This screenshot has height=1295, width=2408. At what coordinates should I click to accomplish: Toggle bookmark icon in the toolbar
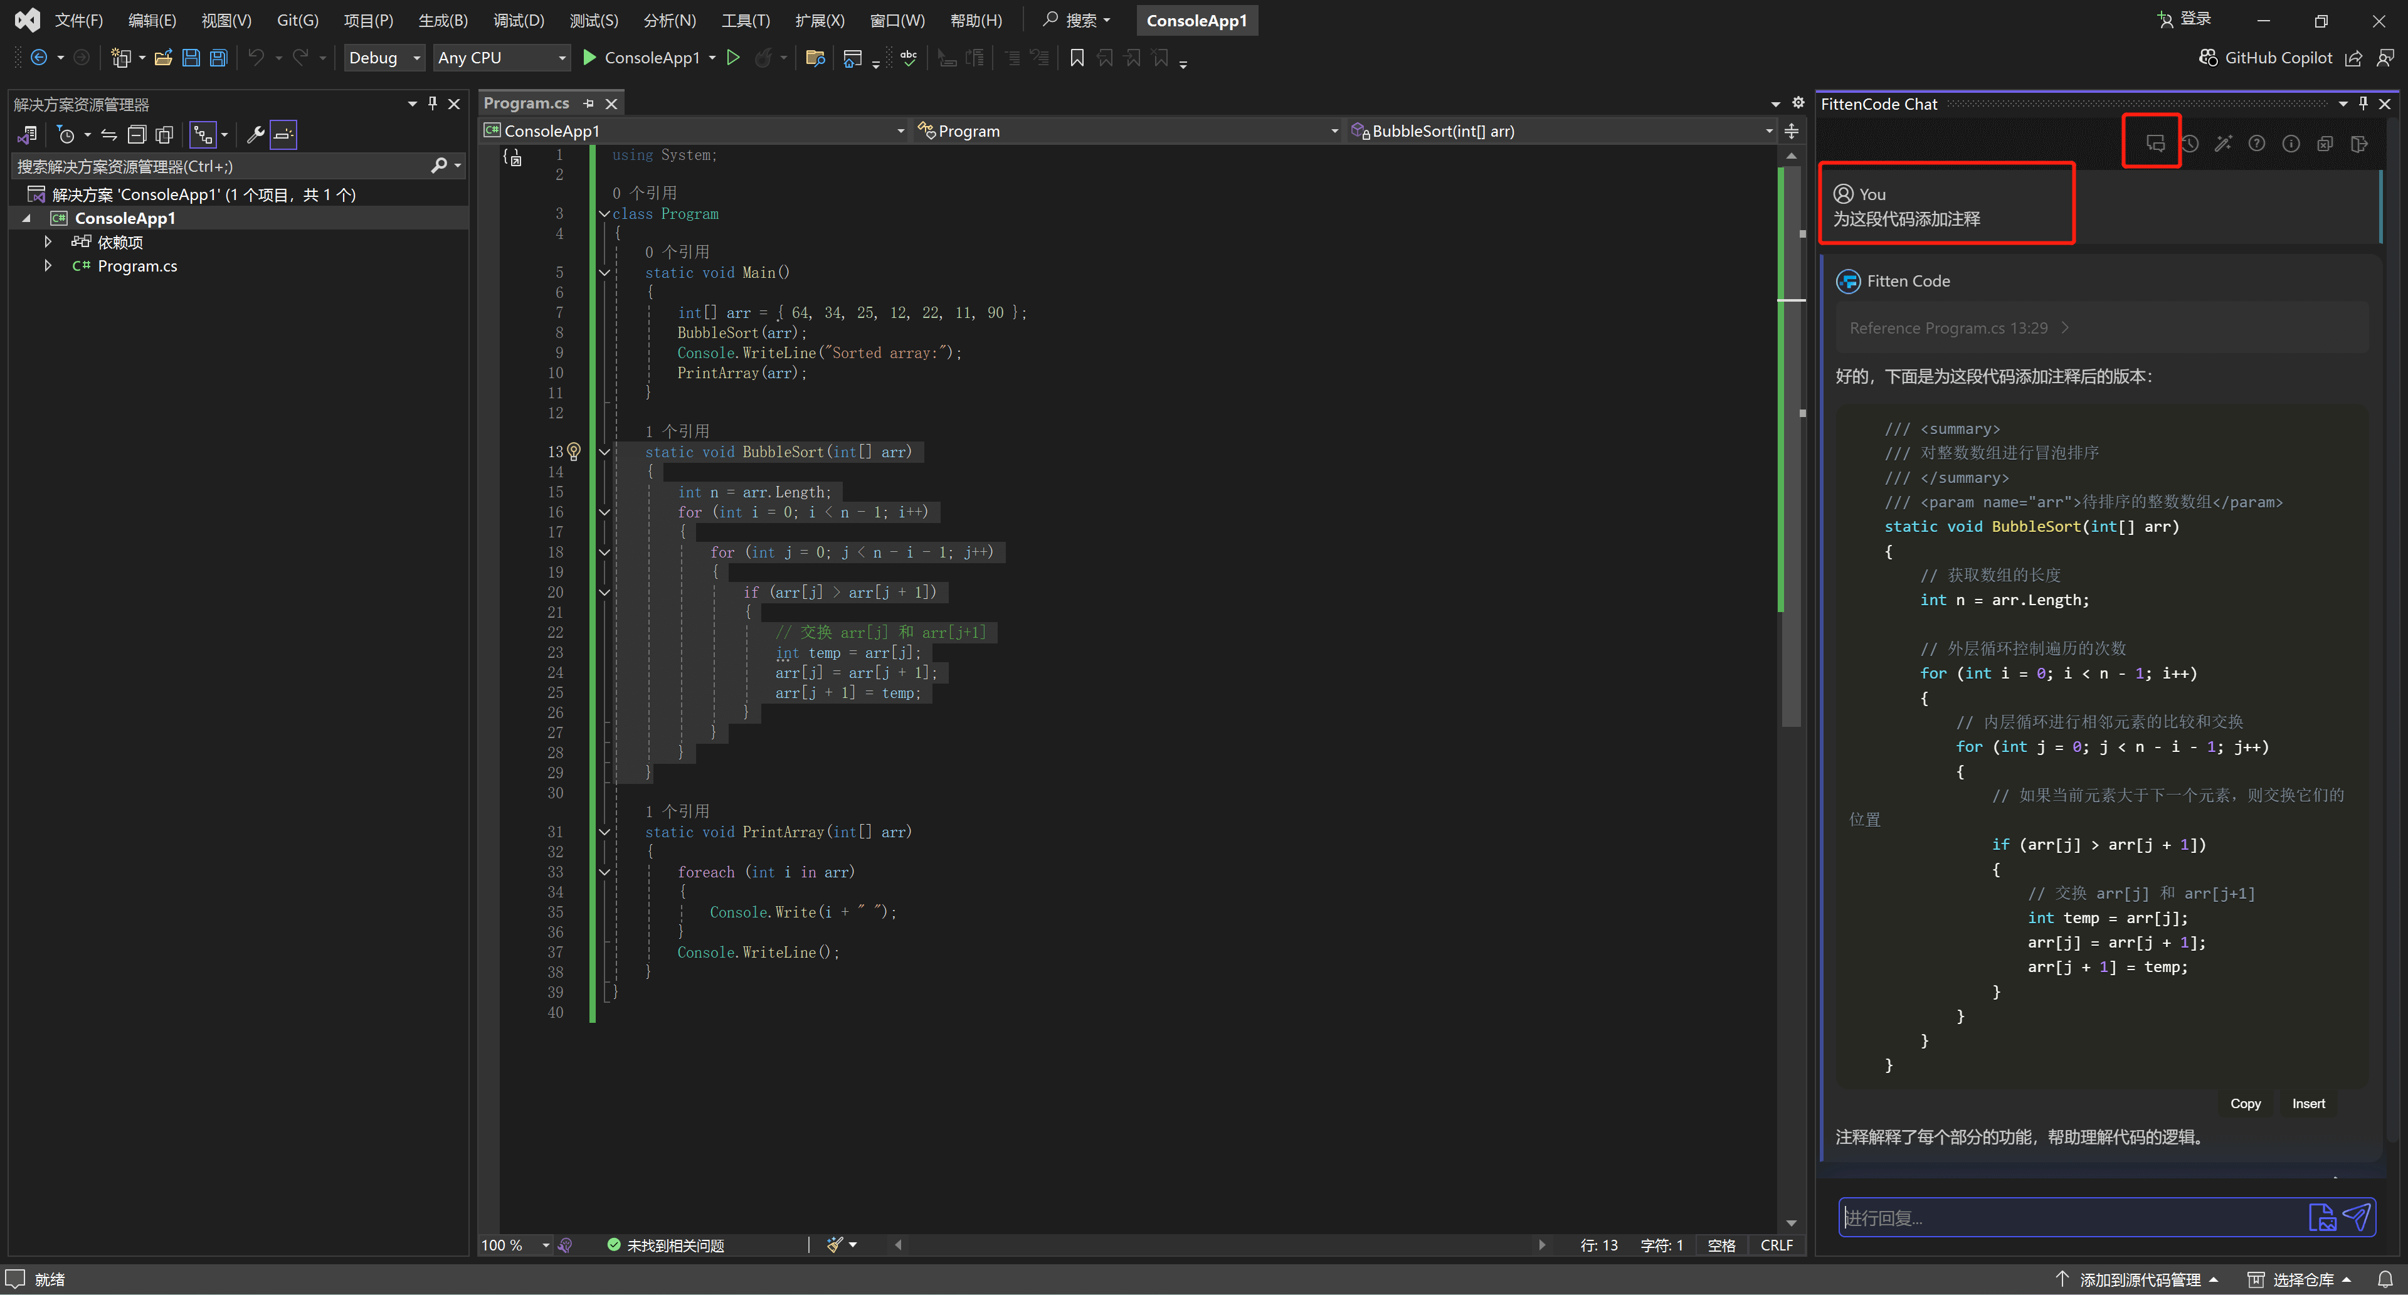tap(1077, 58)
